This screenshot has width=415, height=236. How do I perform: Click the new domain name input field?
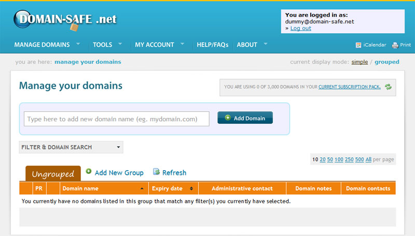tap(117, 119)
